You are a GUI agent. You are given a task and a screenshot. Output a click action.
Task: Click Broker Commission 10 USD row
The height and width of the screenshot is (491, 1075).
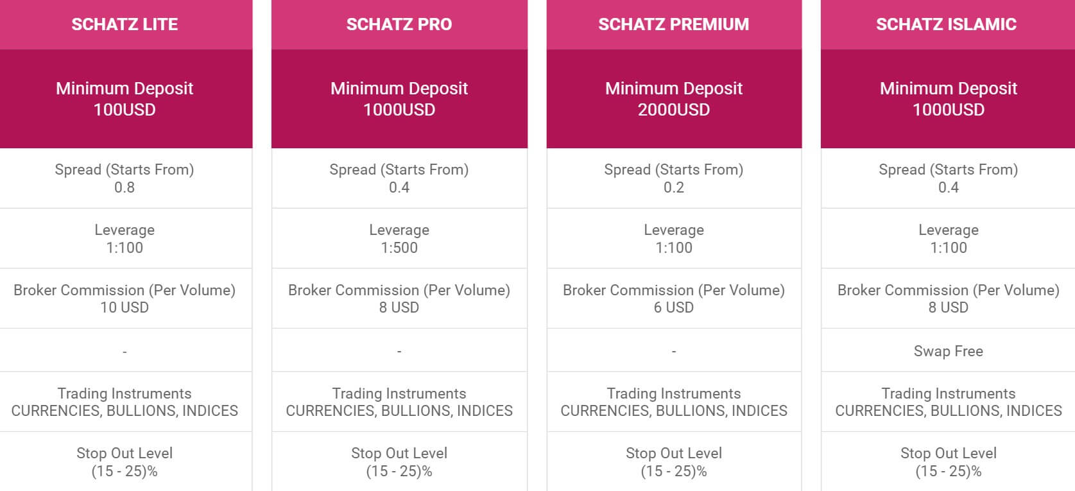point(126,298)
